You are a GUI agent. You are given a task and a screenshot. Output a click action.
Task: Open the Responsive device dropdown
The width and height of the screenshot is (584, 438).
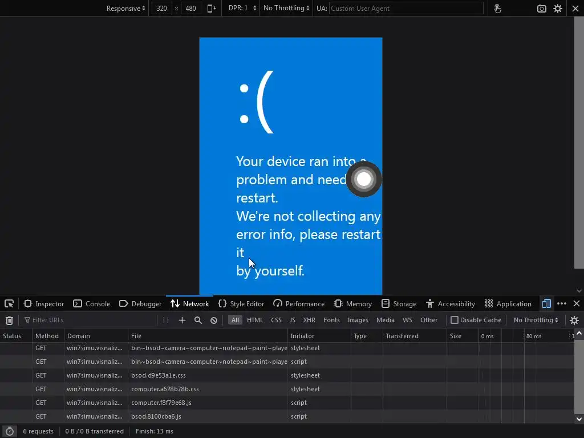pyautogui.click(x=125, y=8)
